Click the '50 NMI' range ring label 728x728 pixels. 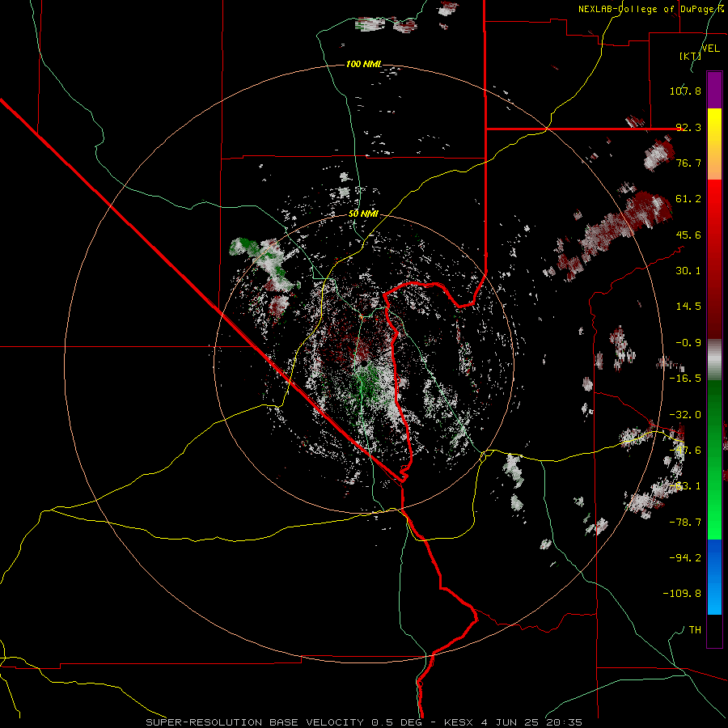pyautogui.click(x=363, y=214)
